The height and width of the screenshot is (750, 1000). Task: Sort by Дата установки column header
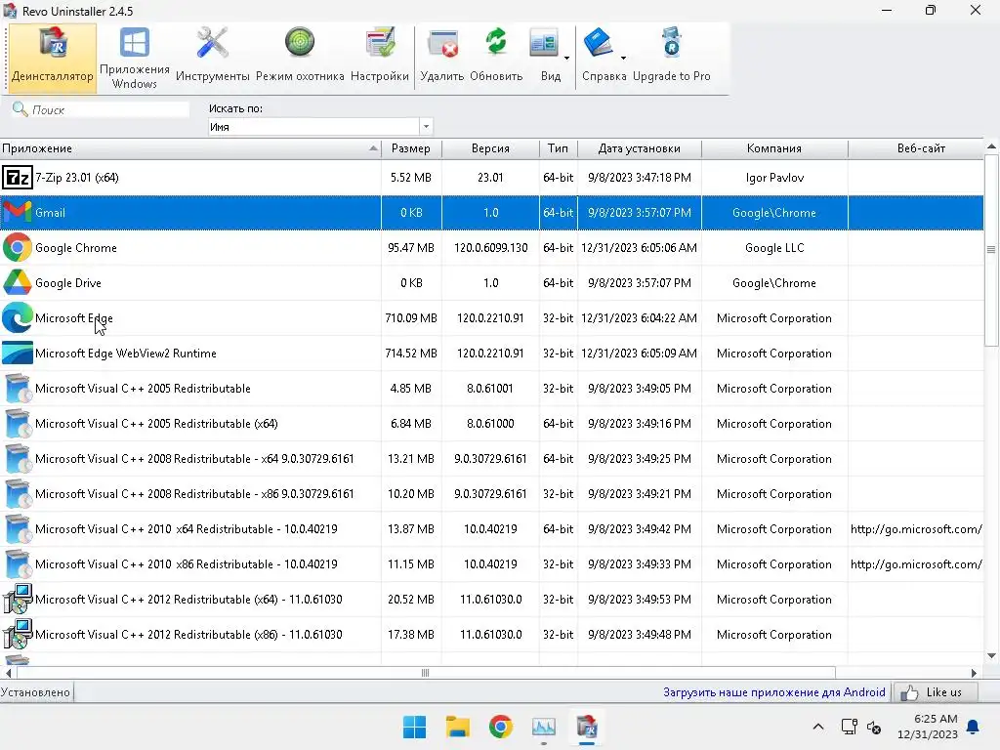639,148
